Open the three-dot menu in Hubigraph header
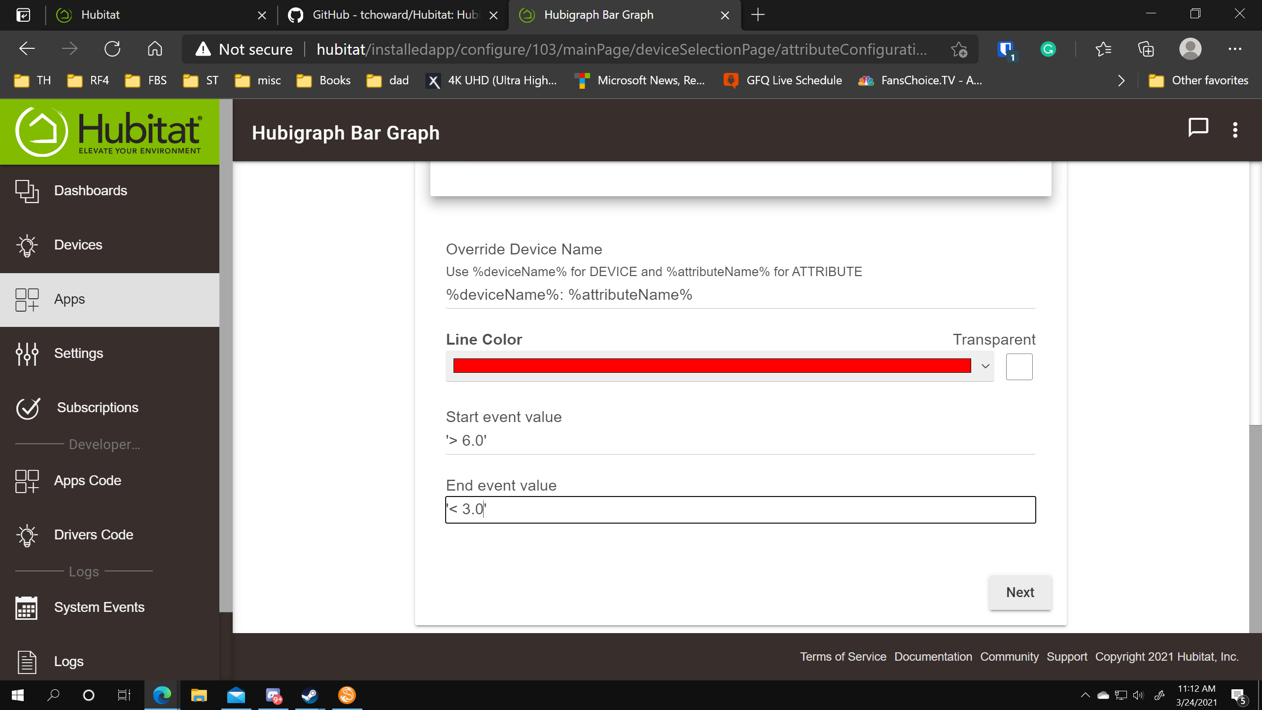This screenshot has width=1262, height=710. (x=1235, y=130)
